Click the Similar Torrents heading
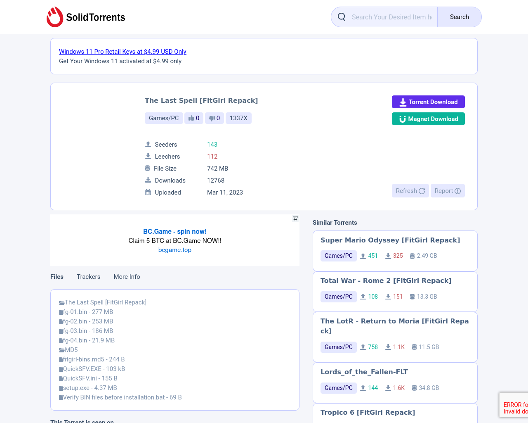This screenshot has width=528, height=423. [335, 223]
